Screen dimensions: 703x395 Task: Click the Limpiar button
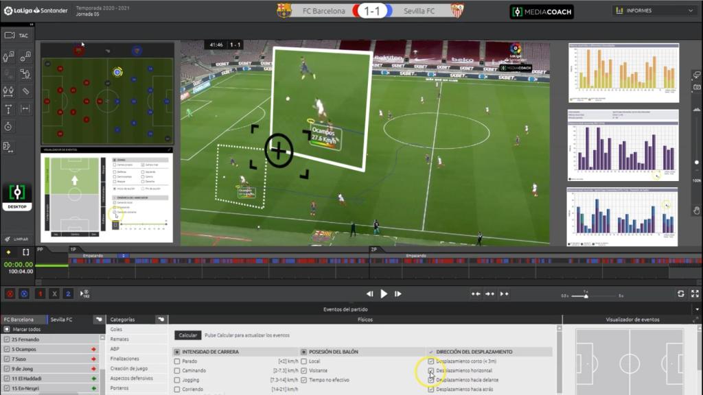17,239
